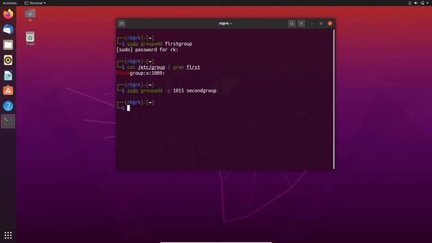Open Rhythmbox music player in dock

8,60
